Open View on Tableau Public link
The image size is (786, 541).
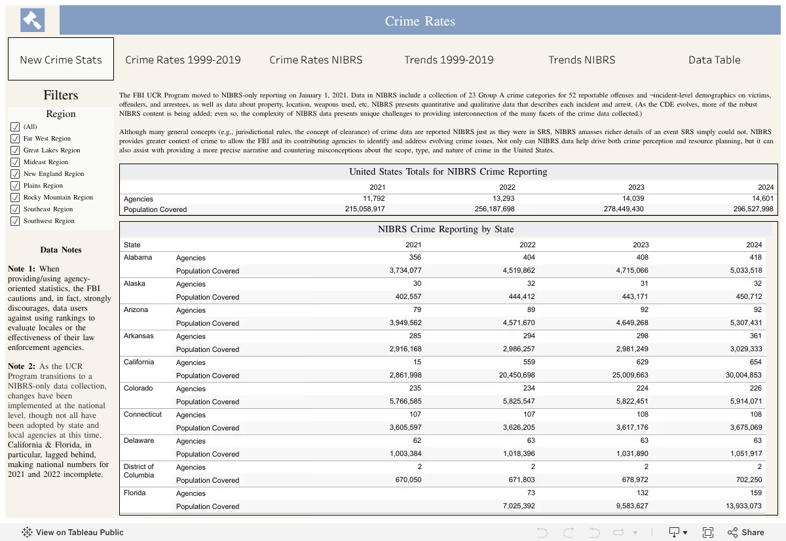pyautogui.click(x=73, y=532)
